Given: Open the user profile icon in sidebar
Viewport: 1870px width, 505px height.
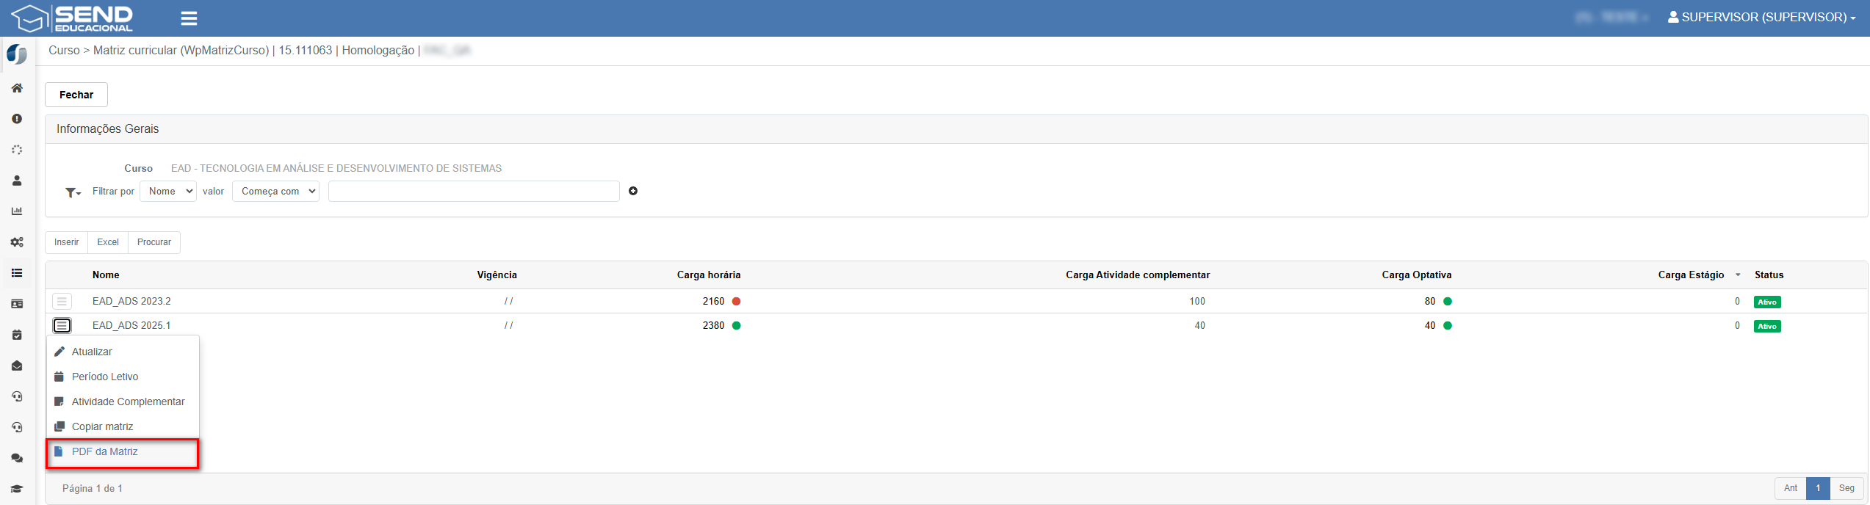Looking at the screenshot, I should (17, 181).
